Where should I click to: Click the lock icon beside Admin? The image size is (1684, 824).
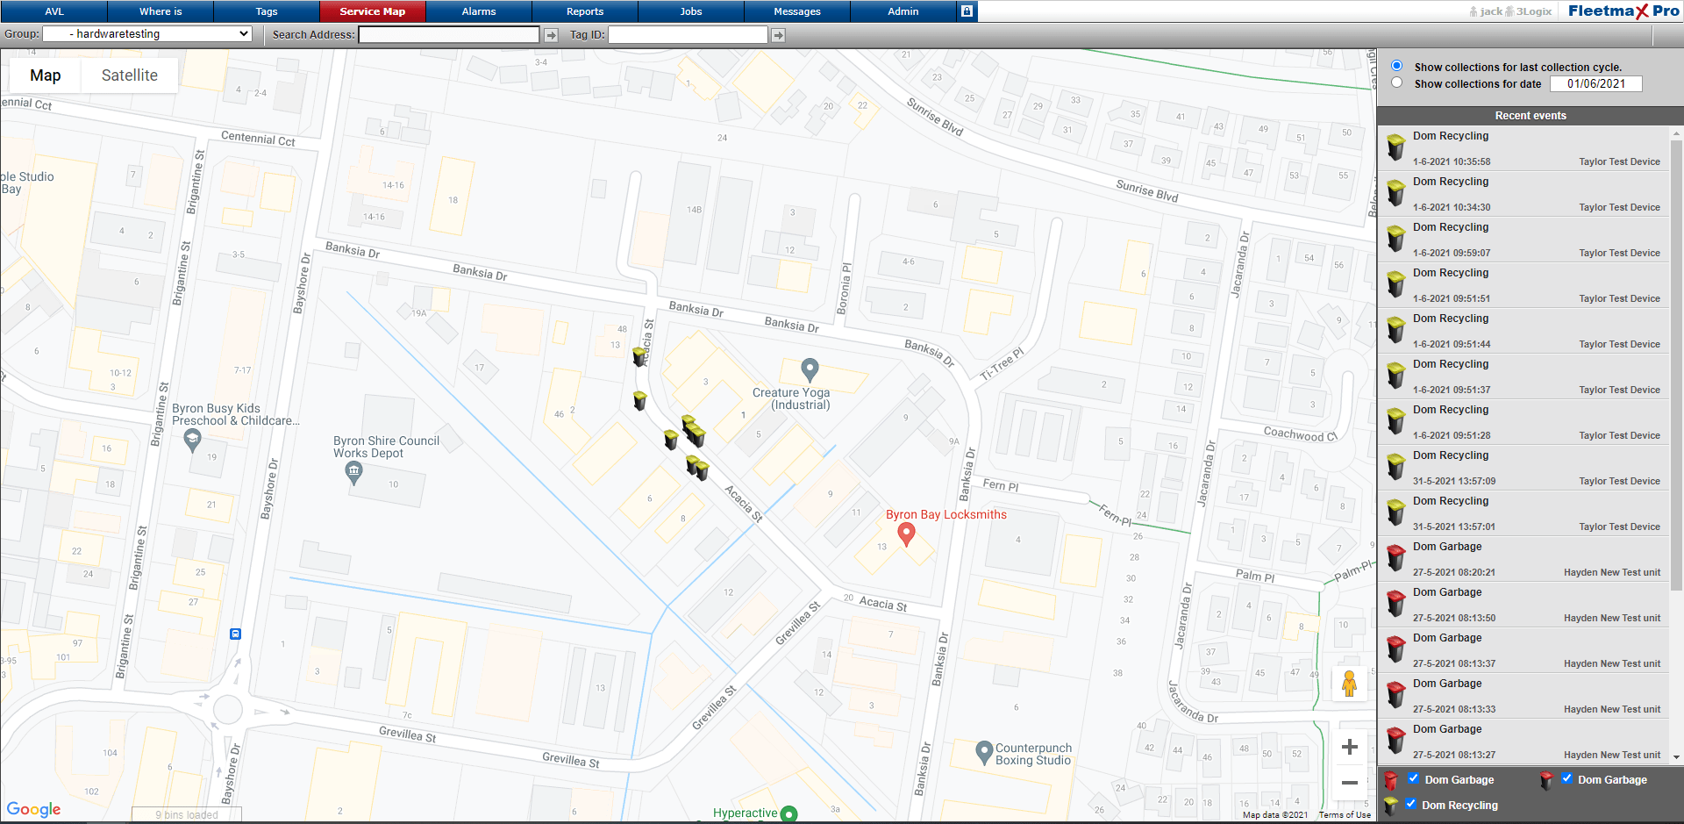click(967, 11)
